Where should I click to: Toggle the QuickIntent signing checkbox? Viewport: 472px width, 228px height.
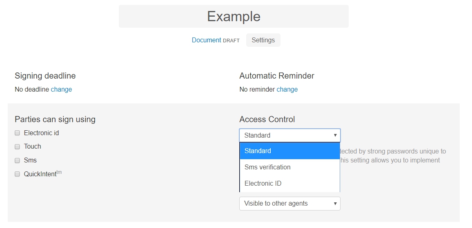tap(17, 174)
